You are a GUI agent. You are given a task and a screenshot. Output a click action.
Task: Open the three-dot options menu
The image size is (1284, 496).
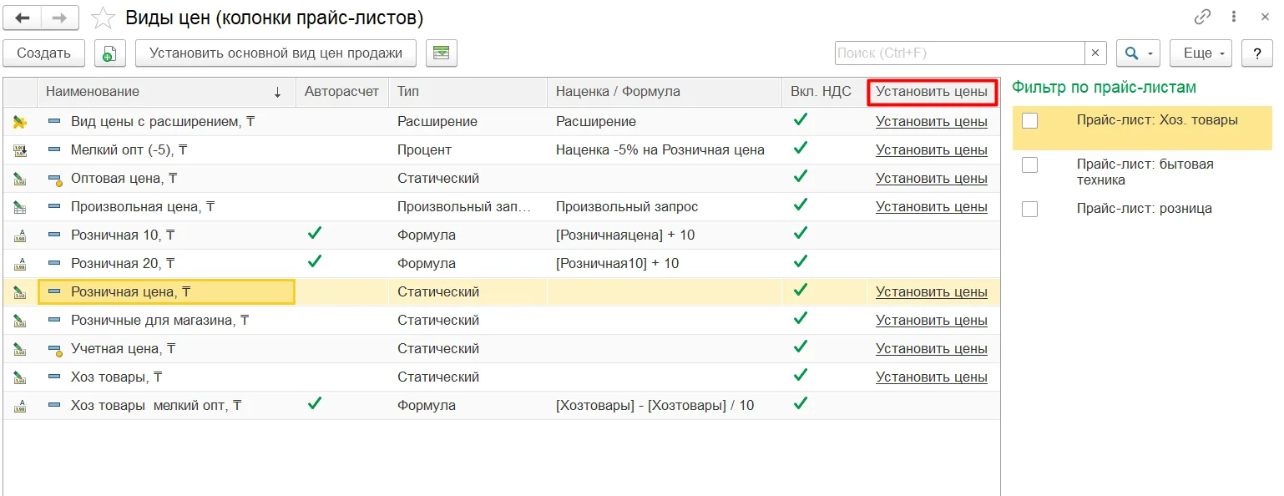click(x=1233, y=17)
